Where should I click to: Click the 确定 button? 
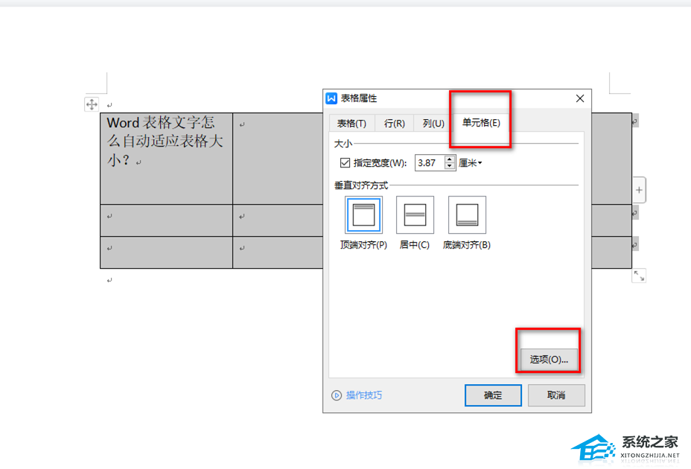[x=493, y=395]
